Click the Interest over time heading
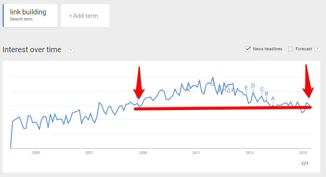The height and width of the screenshot is (177, 326). pyautogui.click(x=32, y=50)
